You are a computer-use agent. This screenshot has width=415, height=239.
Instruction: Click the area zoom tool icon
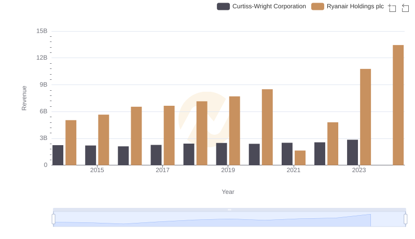coord(392,8)
